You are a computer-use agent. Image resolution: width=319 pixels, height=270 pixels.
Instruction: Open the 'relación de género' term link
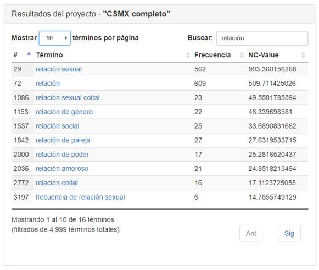click(64, 112)
